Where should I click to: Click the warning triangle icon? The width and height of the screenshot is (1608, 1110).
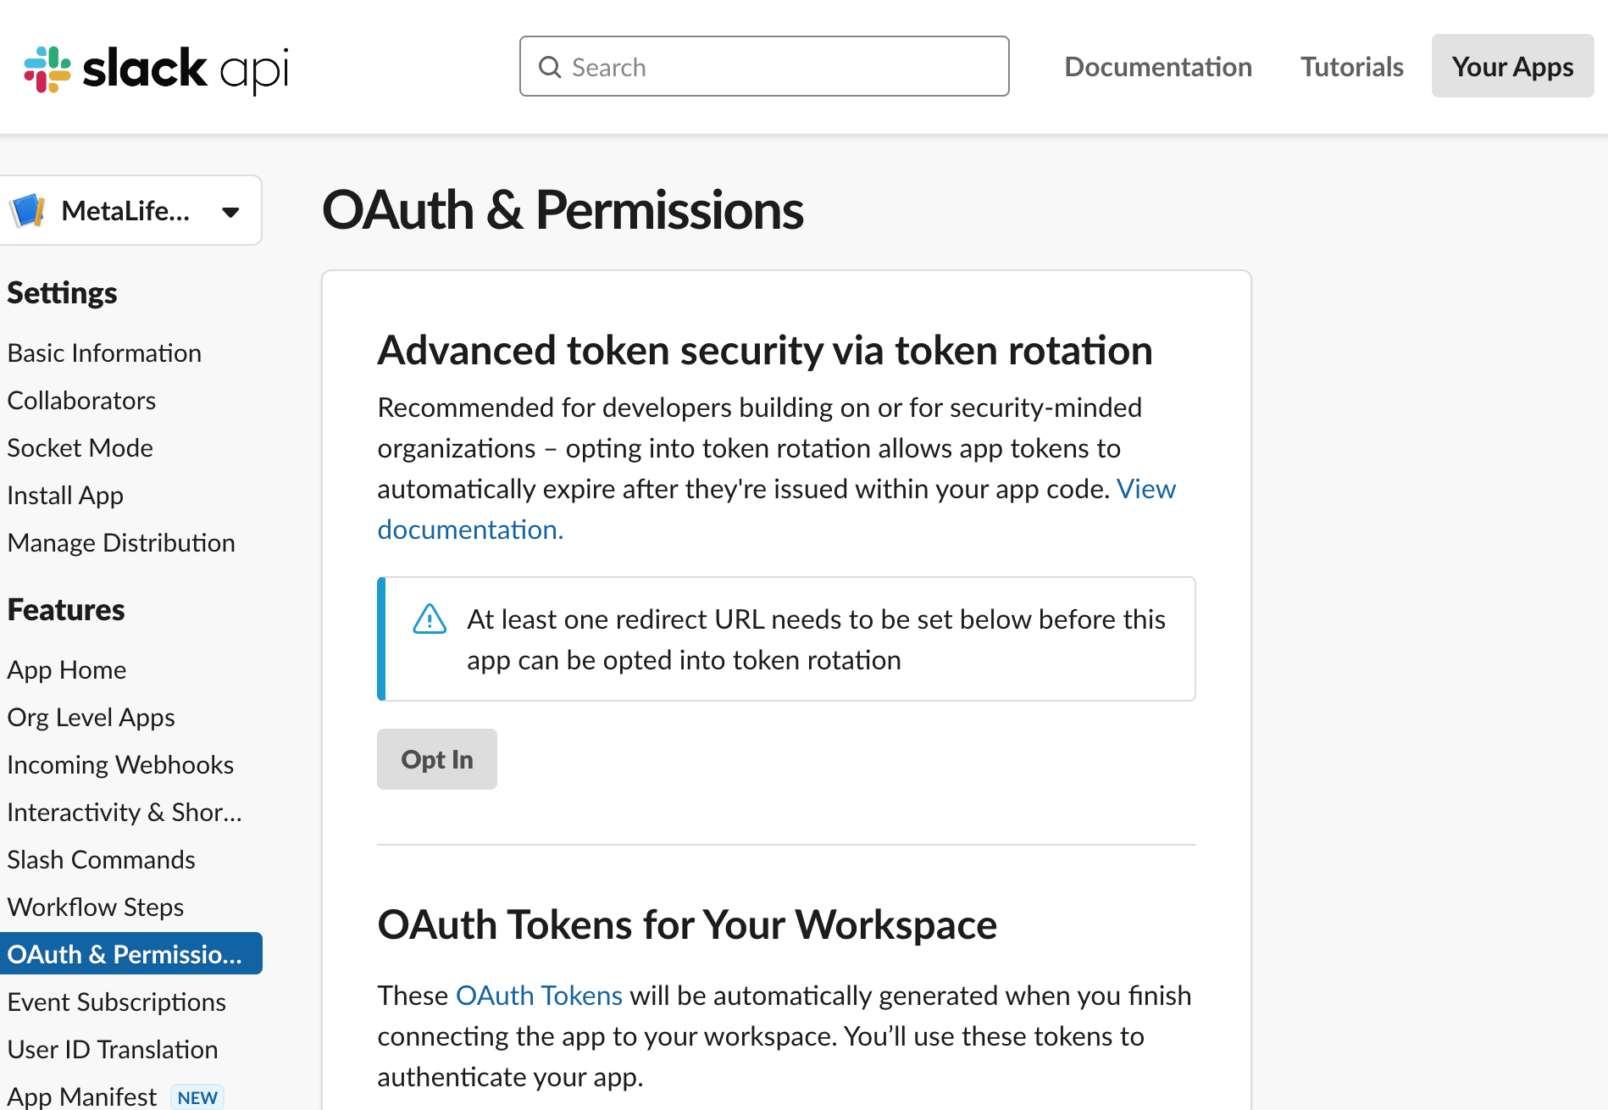pos(430,619)
